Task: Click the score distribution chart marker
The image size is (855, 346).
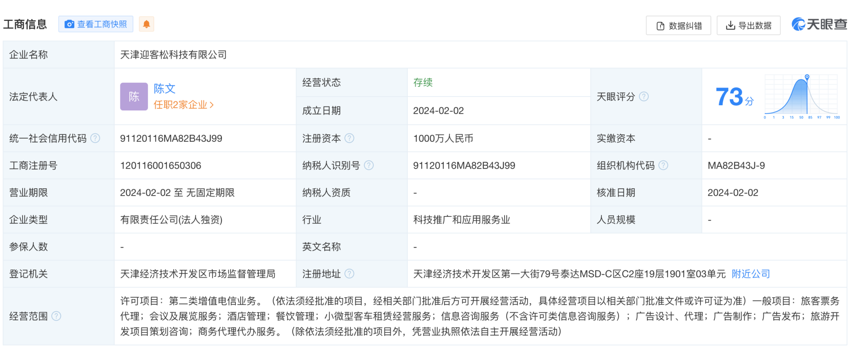Action: 807,77
